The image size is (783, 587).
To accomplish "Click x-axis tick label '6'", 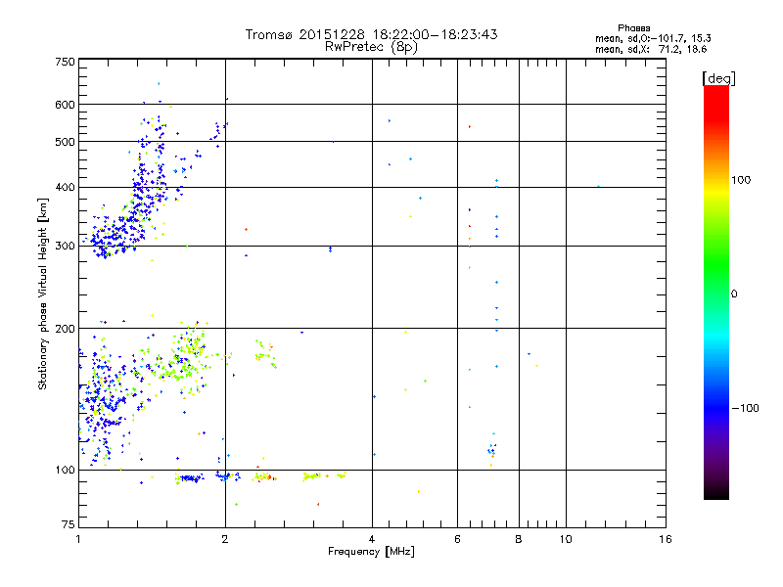I will click(x=457, y=539).
